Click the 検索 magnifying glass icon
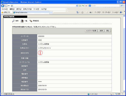Viewport: 126px width, 96px height. pos(13,21)
